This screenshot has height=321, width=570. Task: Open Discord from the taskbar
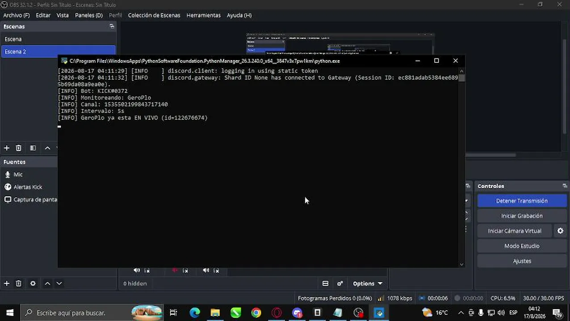[297, 313]
